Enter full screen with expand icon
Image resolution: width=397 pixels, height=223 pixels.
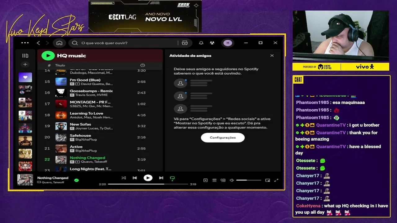pos(276,180)
